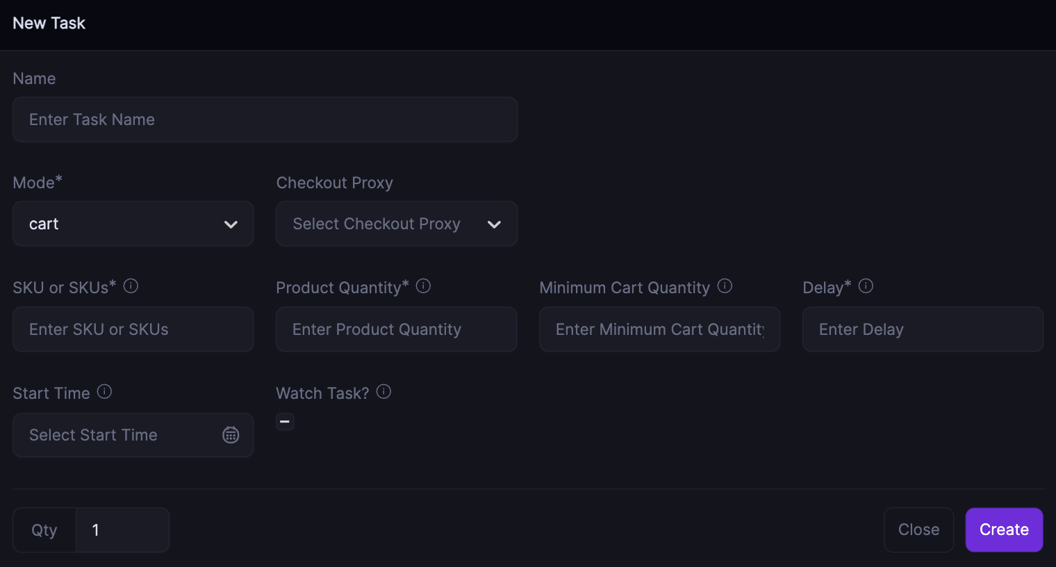
Task: Open calendar icon in Start Time field
Action: coord(231,435)
